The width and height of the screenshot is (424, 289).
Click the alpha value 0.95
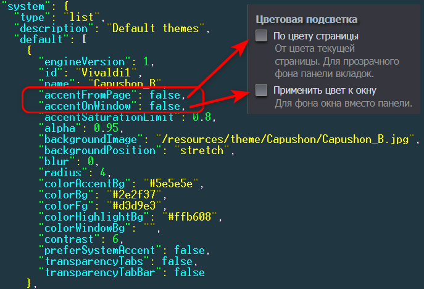(106, 128)
